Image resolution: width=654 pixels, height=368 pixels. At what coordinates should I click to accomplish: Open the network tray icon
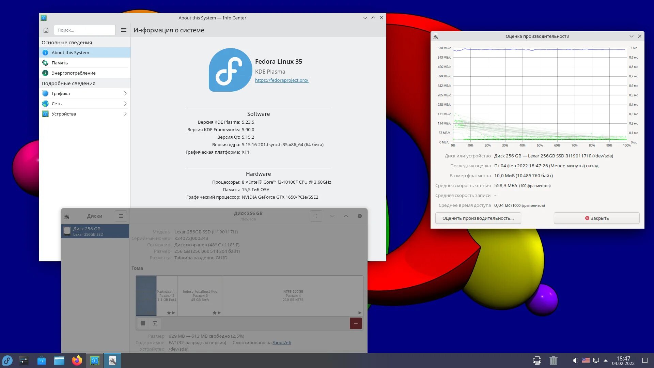(x=596, y=361)
